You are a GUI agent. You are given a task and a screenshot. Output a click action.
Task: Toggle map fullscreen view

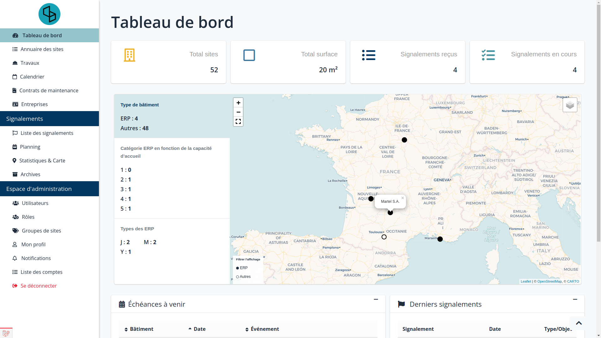pyautogui.click(x=238, y=121)
